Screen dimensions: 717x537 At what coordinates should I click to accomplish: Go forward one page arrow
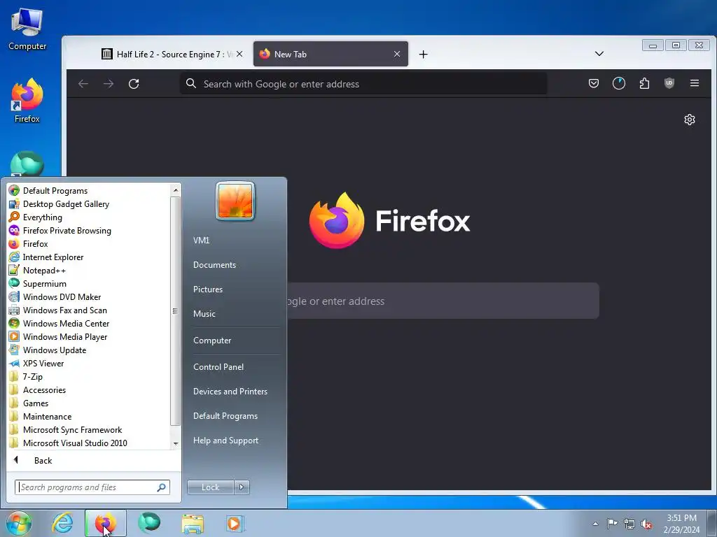[109, 84]
